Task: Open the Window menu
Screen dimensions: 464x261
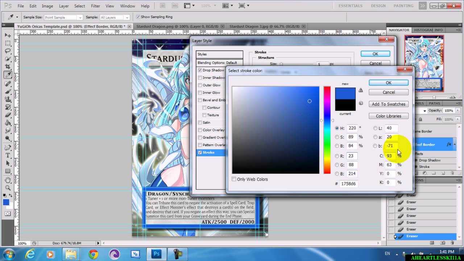Action: click(127, 6)
